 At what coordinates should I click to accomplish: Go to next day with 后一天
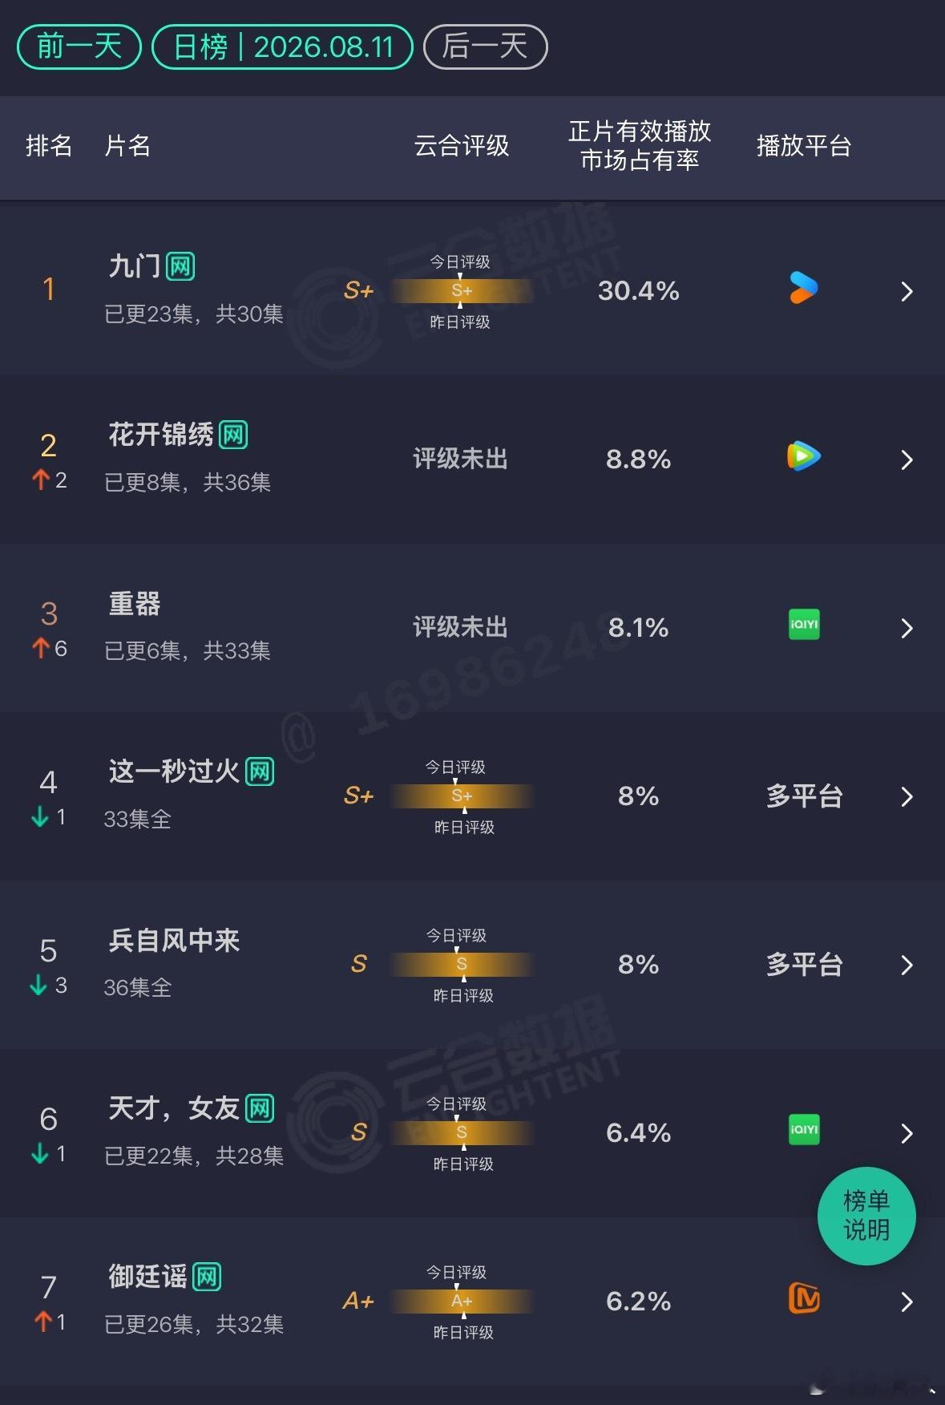tap(486, 47)
